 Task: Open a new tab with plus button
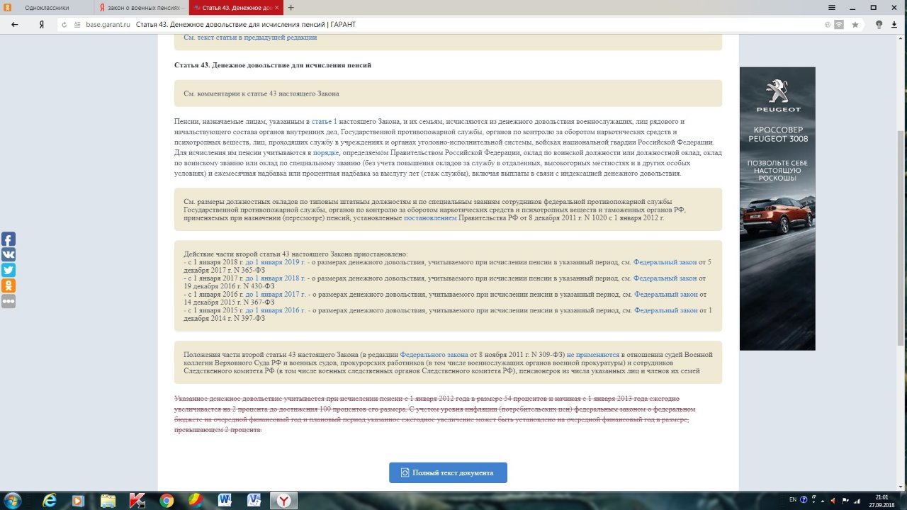tap(291, 8)
